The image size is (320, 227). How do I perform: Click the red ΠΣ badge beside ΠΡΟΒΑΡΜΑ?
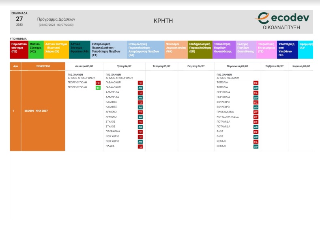click(x=140, y=132)
